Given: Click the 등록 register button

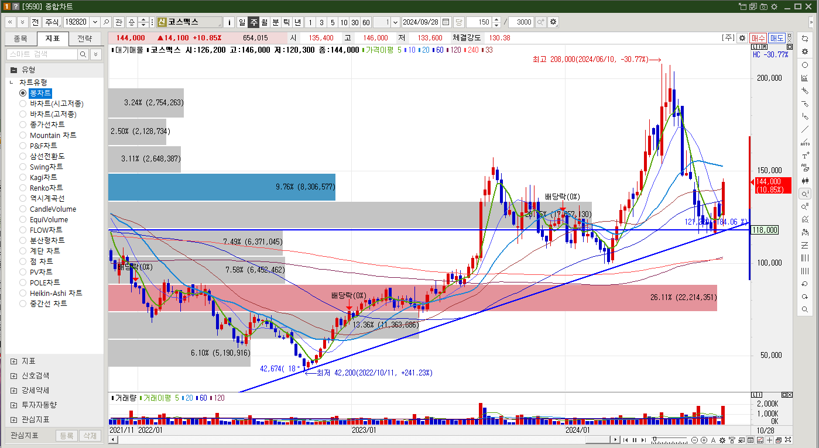Looking at the screenshot, I should (66, 436).
